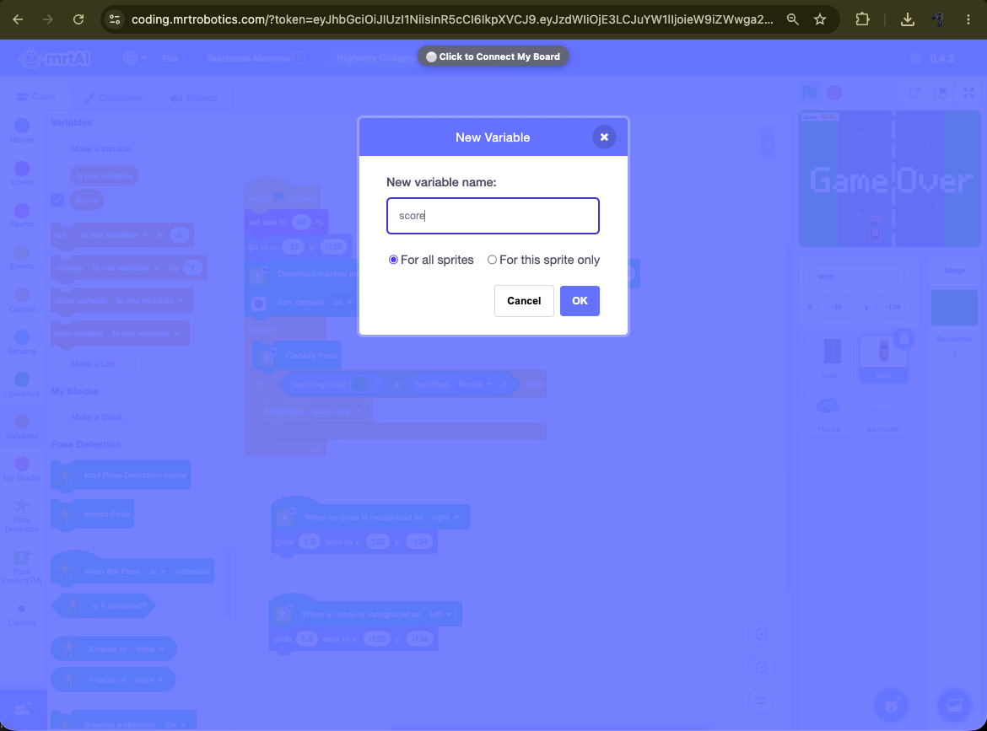Go forward using the browser forward arrow
This screenshot has height=731, width=987.
click(x=48, y=19)
